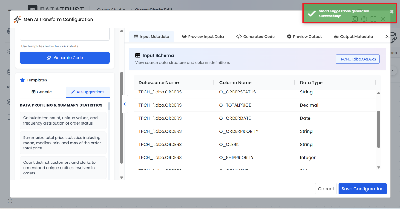Select the O_ORDERPRIORITY column name cell

pyautogui.click(x=239, y=131)
